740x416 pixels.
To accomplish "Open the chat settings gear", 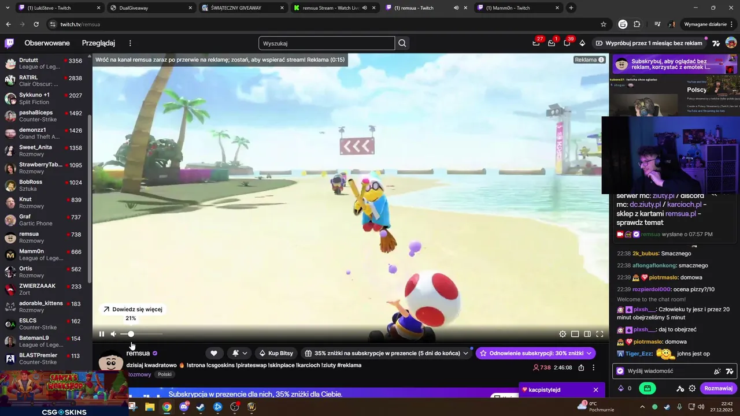I will [x=692, y=388].
